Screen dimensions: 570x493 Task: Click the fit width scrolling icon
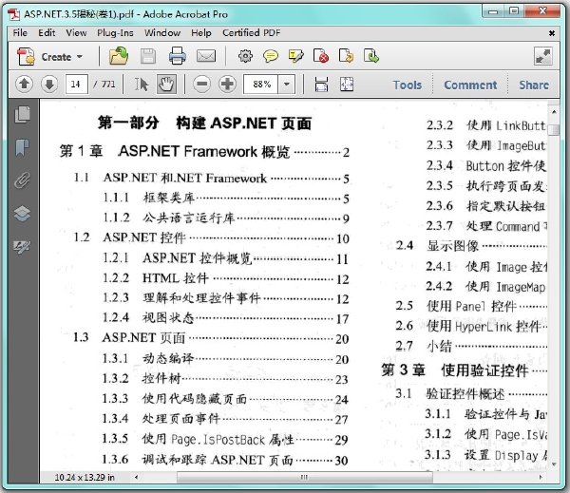click(x=321, y=85)
